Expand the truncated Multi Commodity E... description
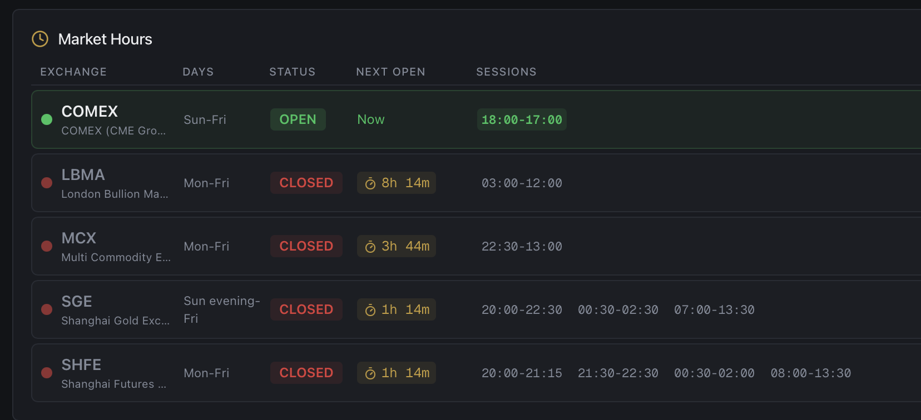Screen dimensions: 921x420 116,257
